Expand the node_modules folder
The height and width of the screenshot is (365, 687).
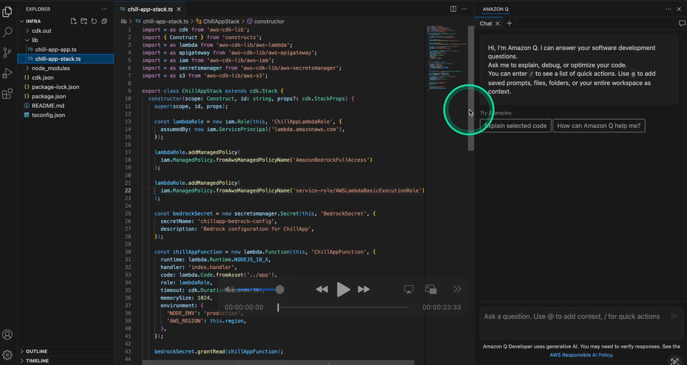tap(51, 68)
